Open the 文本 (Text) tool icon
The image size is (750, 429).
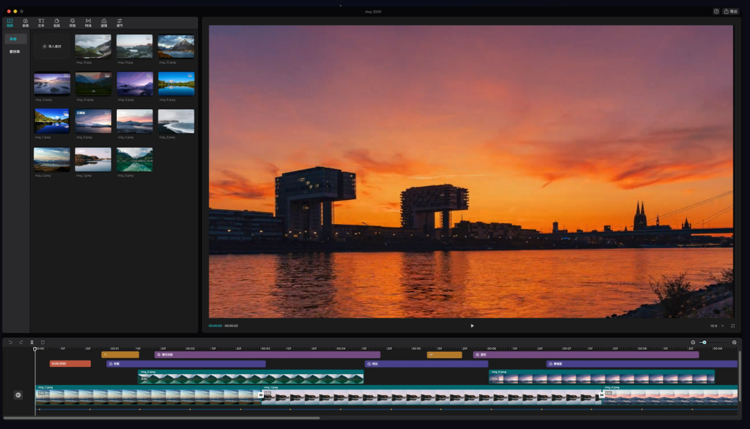pos(41,22)
